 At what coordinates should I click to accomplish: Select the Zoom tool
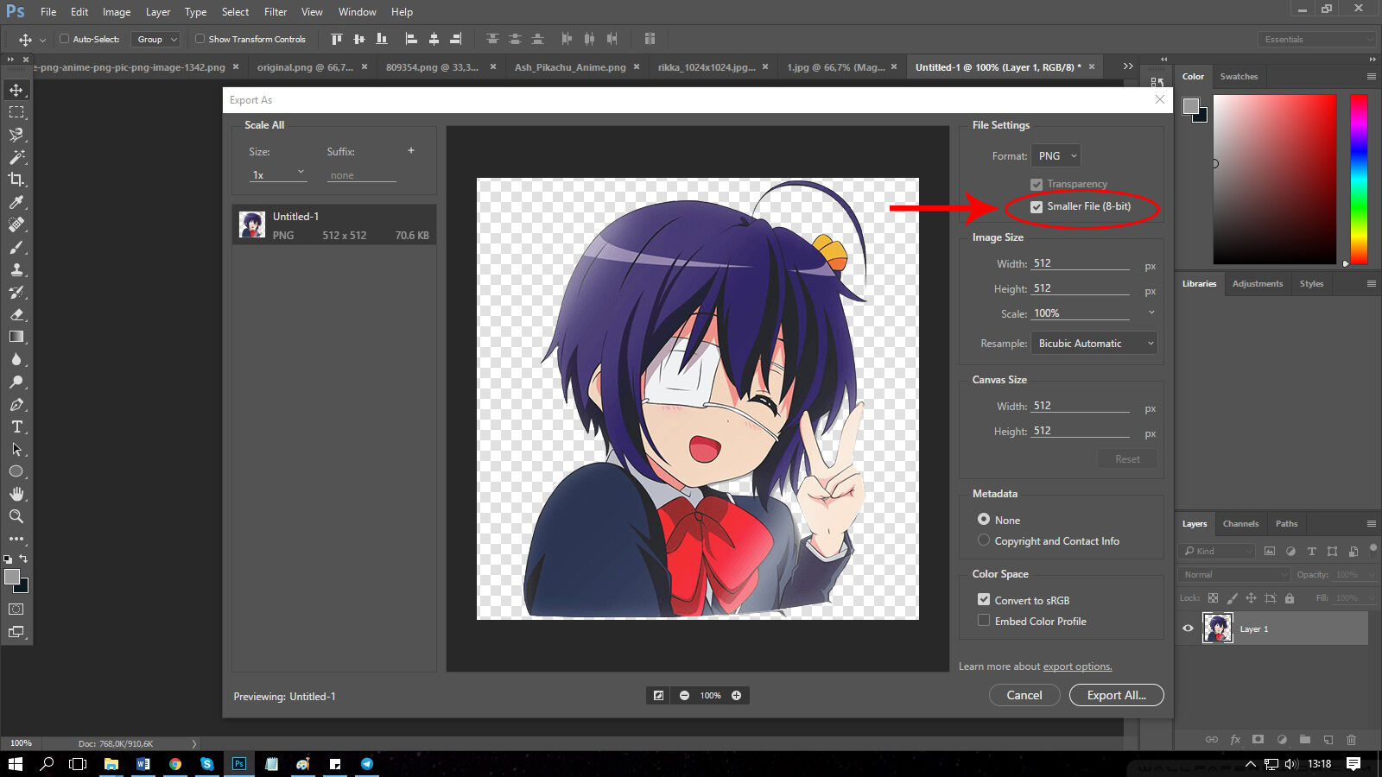point(16,516)
